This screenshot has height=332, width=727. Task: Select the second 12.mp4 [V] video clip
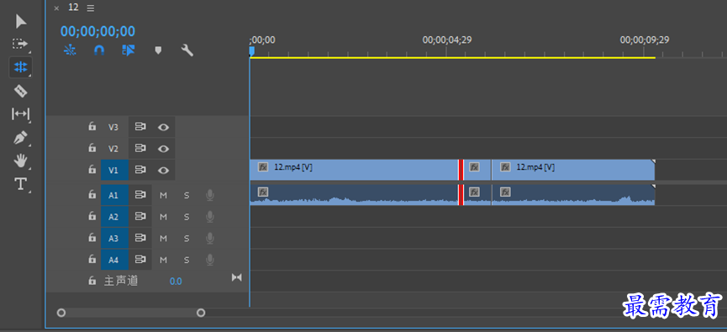pos(573,170)
